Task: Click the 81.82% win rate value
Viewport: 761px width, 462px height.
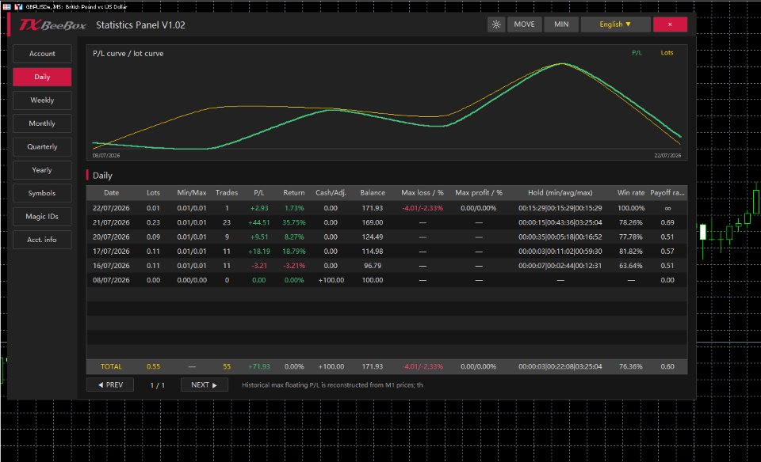Action: tap(631, 252)
